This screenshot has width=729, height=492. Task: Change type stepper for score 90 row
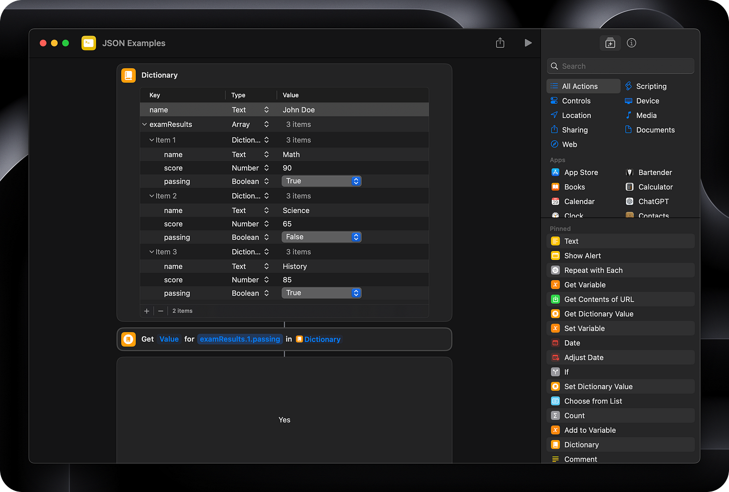[266, 168]
